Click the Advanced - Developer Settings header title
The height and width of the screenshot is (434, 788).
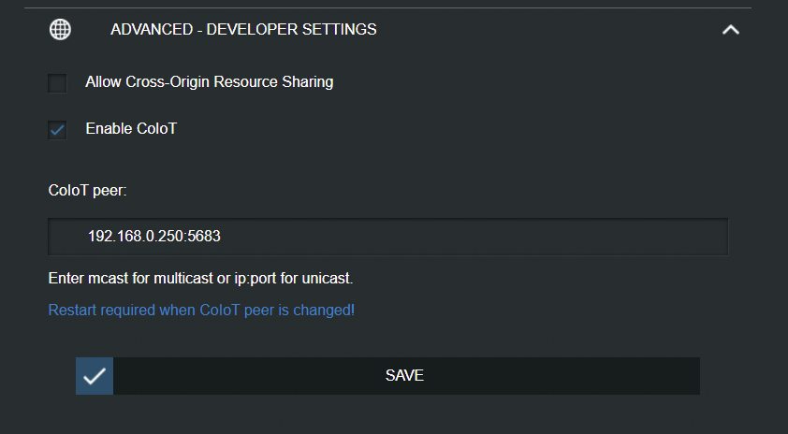[243, 30]
